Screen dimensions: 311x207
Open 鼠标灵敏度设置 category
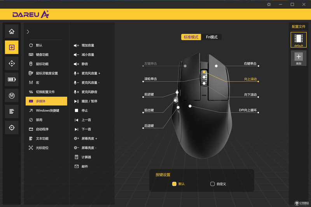click(x=46, y=73)
